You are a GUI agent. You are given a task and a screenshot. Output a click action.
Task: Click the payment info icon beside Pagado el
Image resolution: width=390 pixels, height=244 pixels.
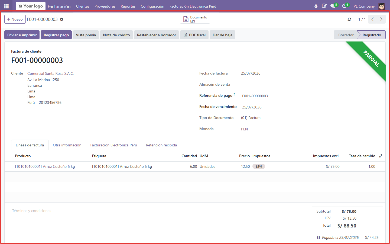coord(318,237)
